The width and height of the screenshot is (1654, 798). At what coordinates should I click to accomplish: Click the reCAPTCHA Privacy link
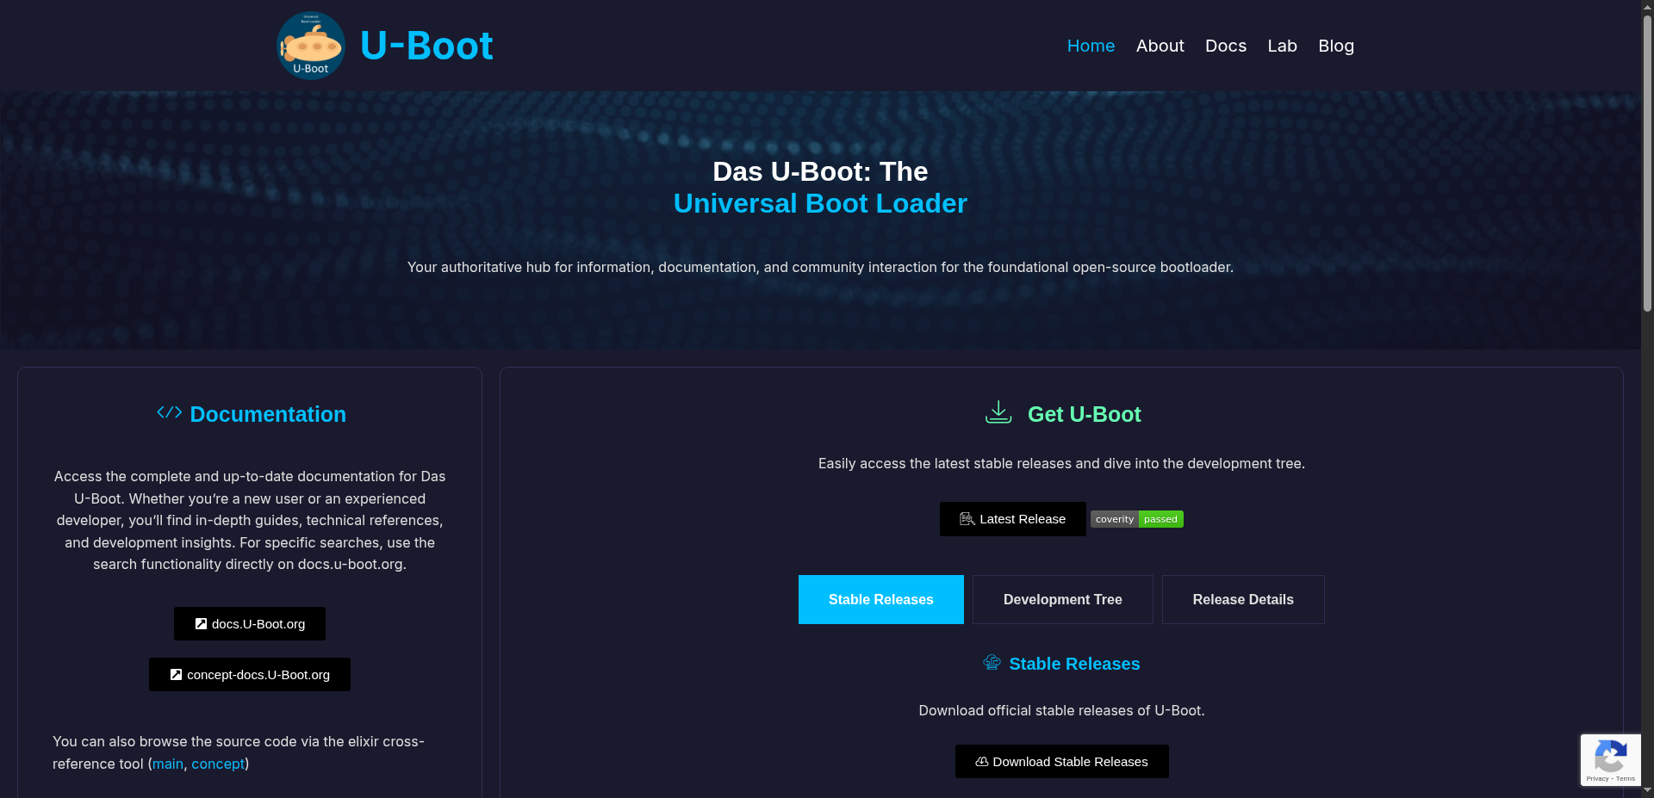pyautogui.click(x=1597, y=778)
